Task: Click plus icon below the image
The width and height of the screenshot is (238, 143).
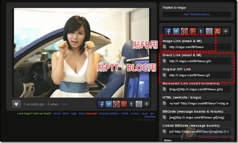Action: point(146,104)
